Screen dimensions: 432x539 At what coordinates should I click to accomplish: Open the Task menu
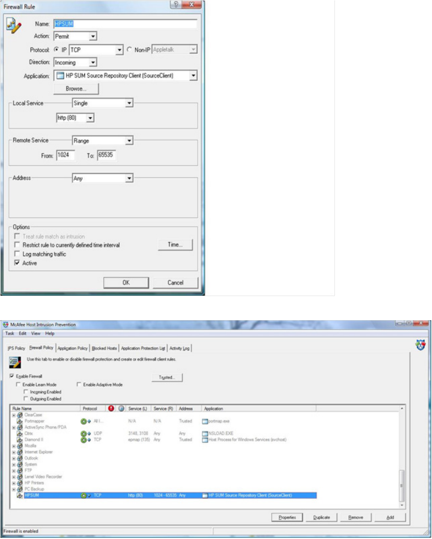[10, 334]
